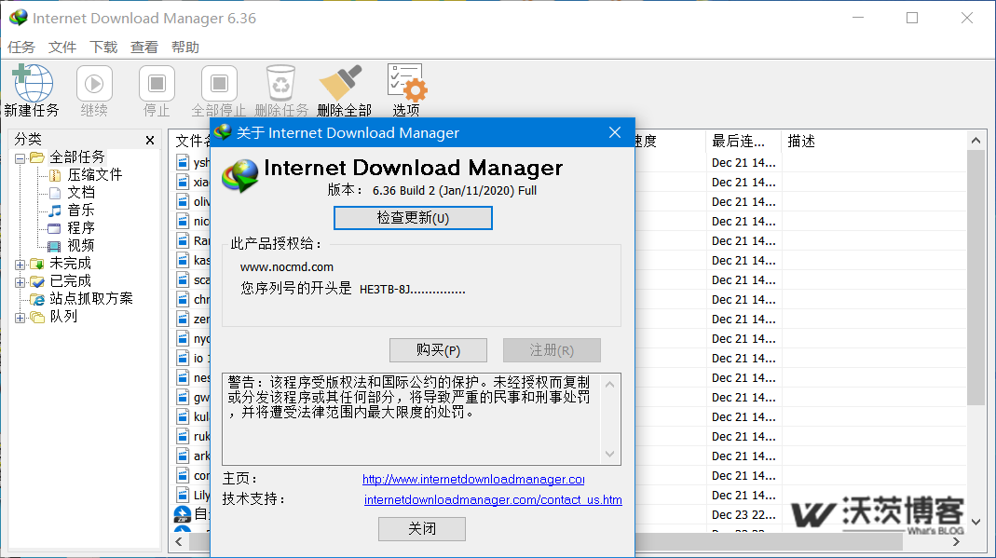Viewport: 996px width, 558px height.
Task: Select file row starting with 'kul'
Action: click(x=193, y=417)
